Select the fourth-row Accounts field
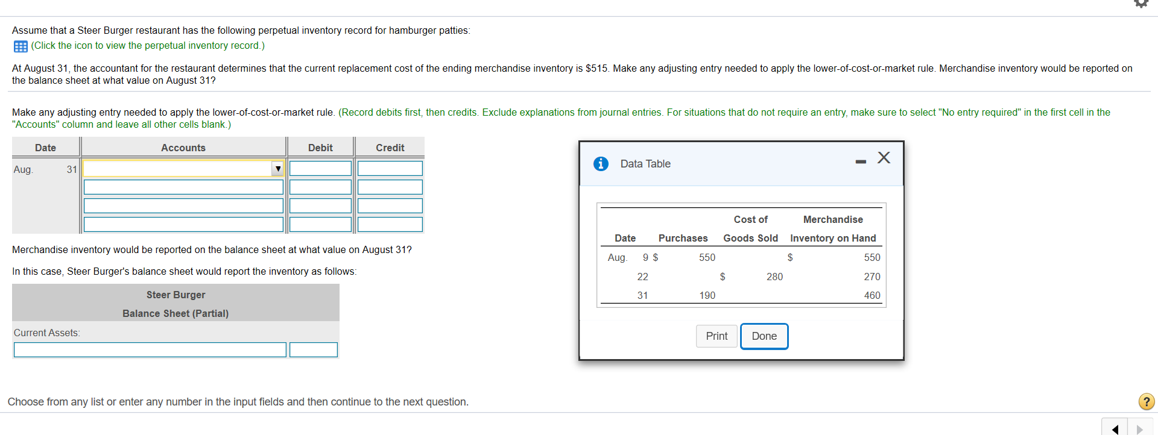The width and height of the screenshot is (1158, 435). click(183, 225)
